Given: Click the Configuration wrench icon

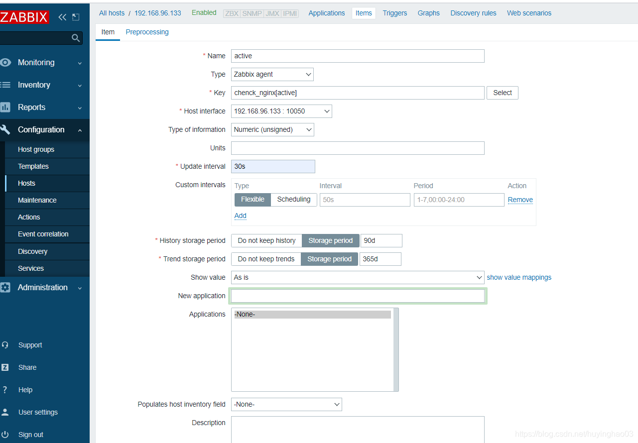Looking at the screenshot, I should (x=5, y=129).
